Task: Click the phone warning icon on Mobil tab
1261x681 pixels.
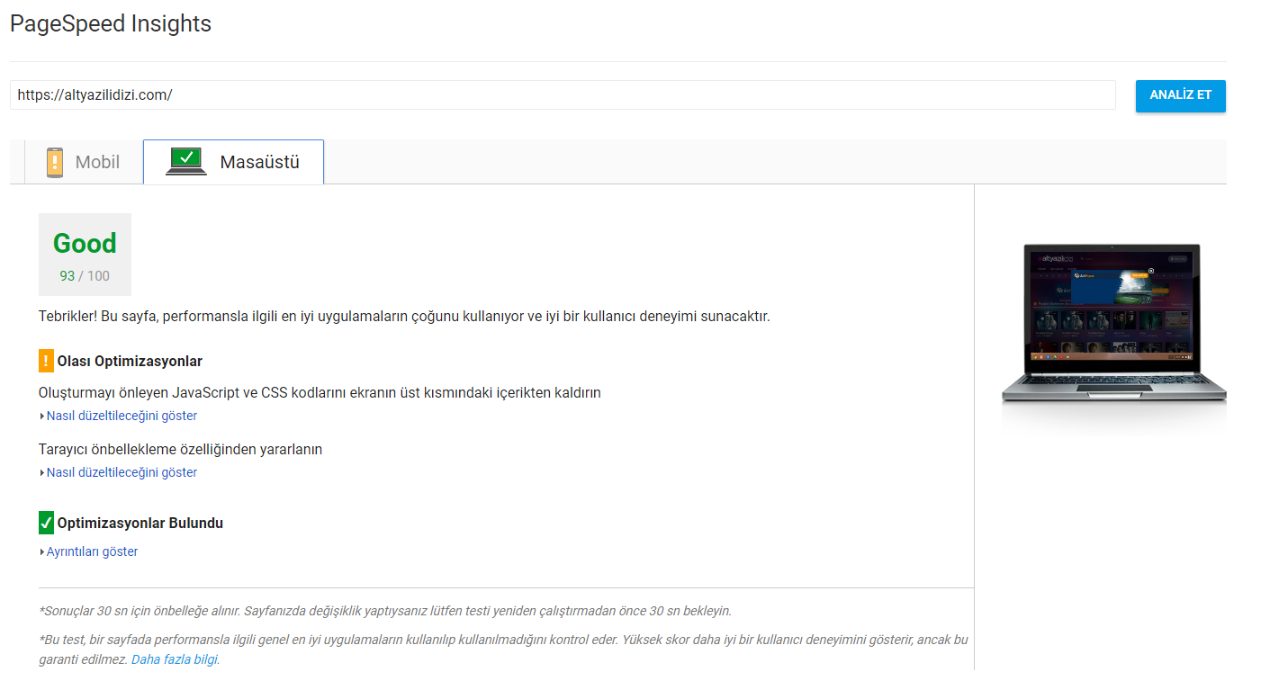Action: [x=55, y=163]
